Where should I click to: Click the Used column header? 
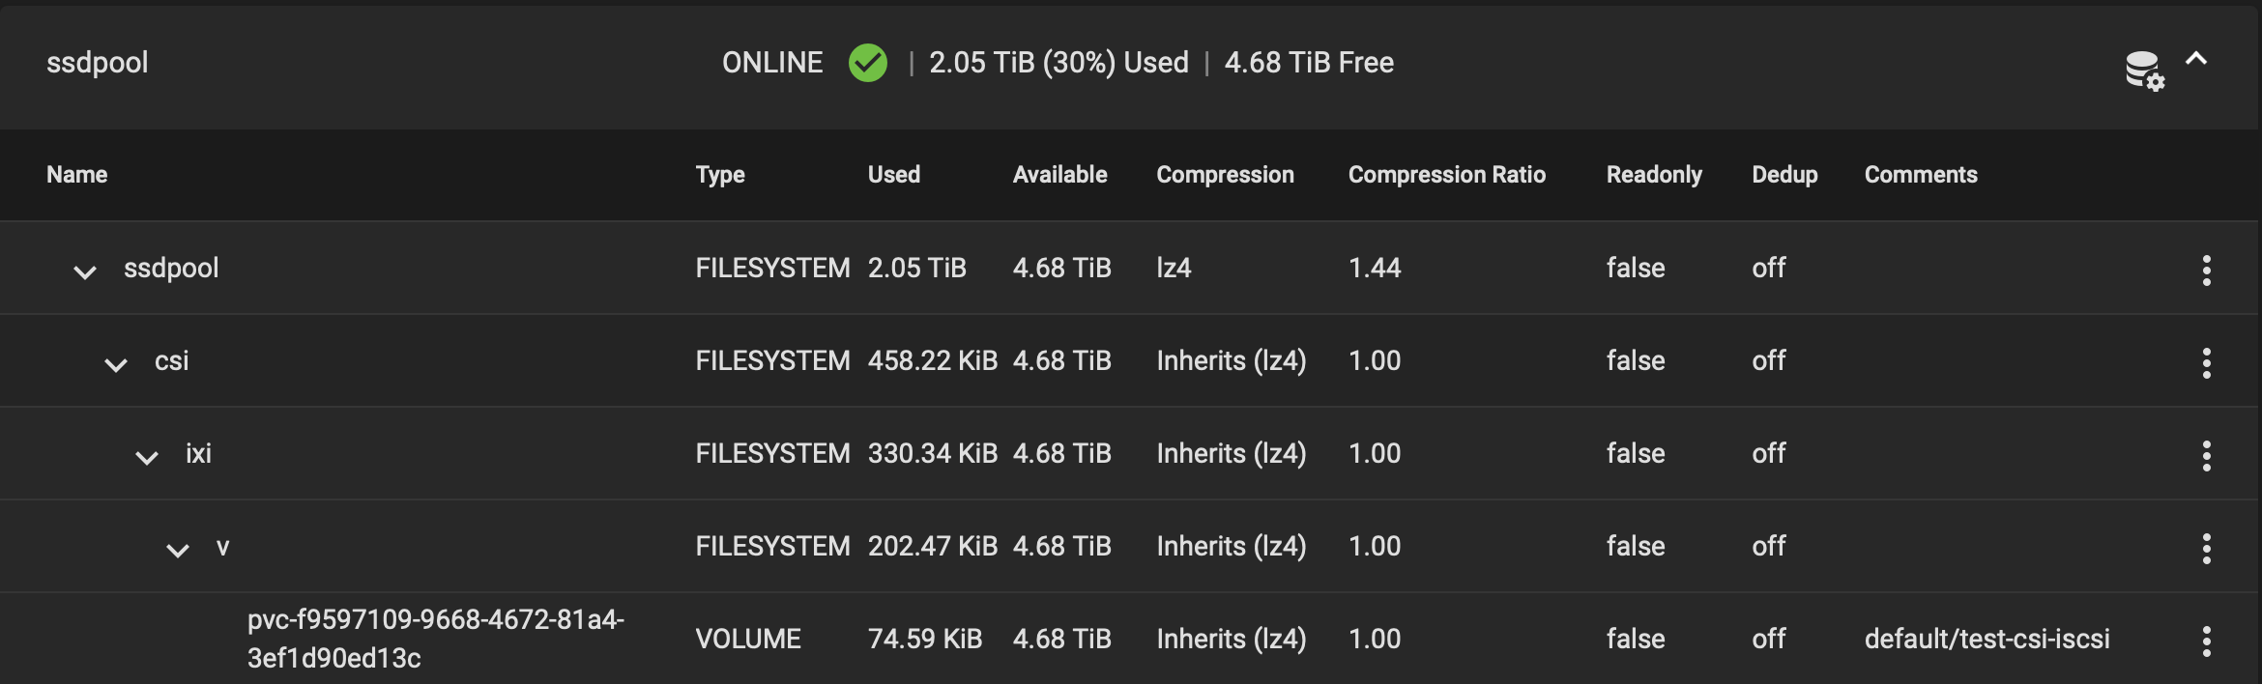point(894,175)
